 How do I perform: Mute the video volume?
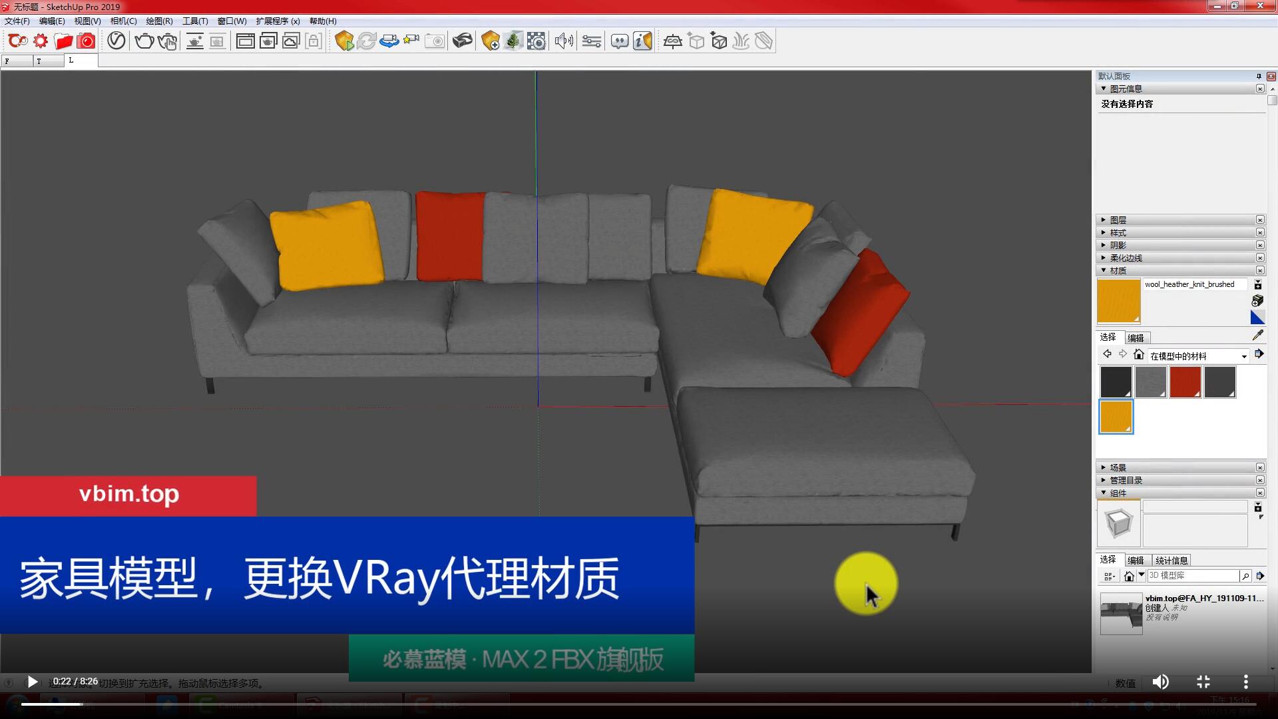1160,682
